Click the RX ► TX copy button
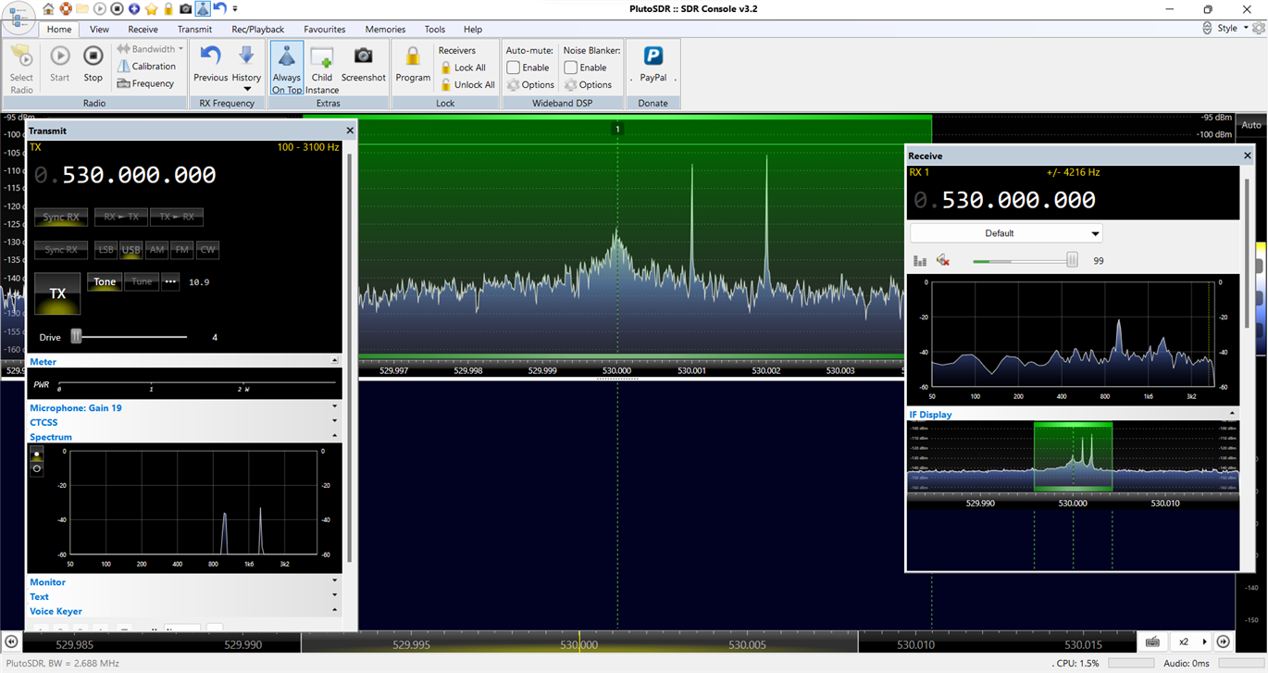 click(121, 218)
